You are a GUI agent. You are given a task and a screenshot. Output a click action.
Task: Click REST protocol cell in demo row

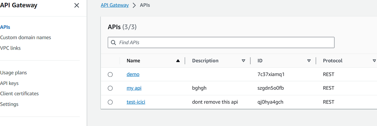329,75
